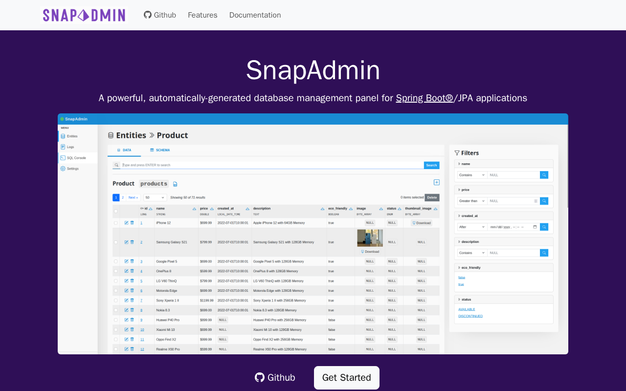Switch to the SCHEMA tab
The width and height of the screenshot is (626, 391).
[x=160, y=150]
